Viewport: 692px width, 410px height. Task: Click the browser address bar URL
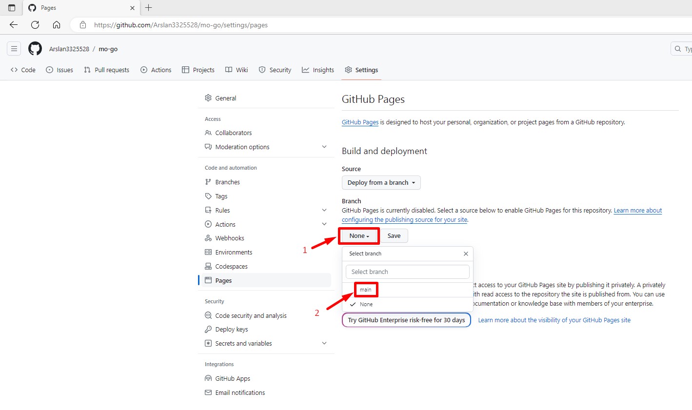coord(181,25)
